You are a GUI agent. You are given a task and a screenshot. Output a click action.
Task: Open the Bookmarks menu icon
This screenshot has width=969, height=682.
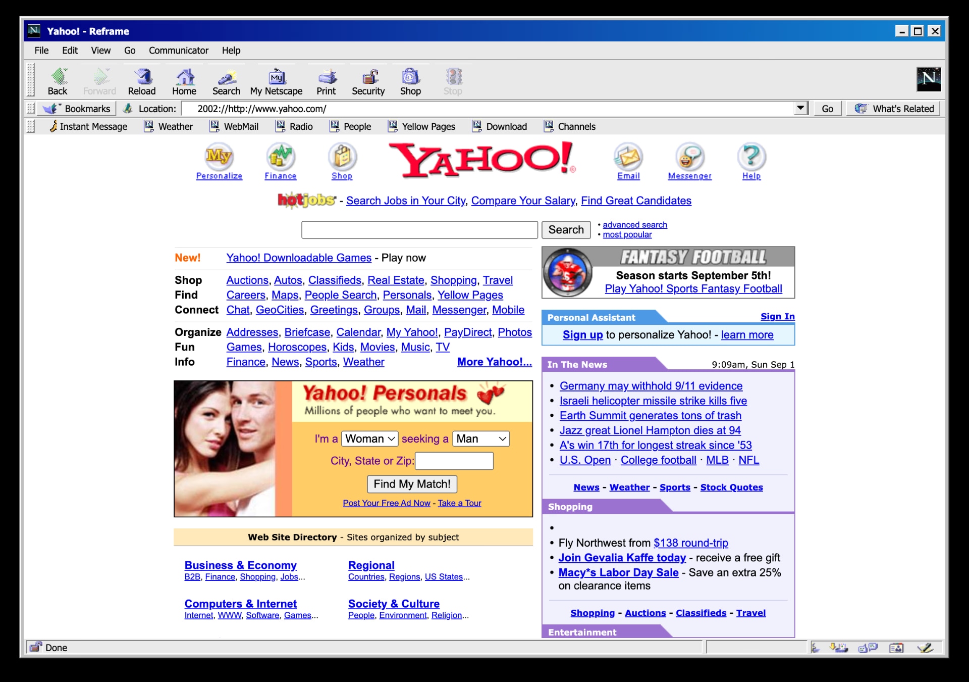tap(77, 109)
